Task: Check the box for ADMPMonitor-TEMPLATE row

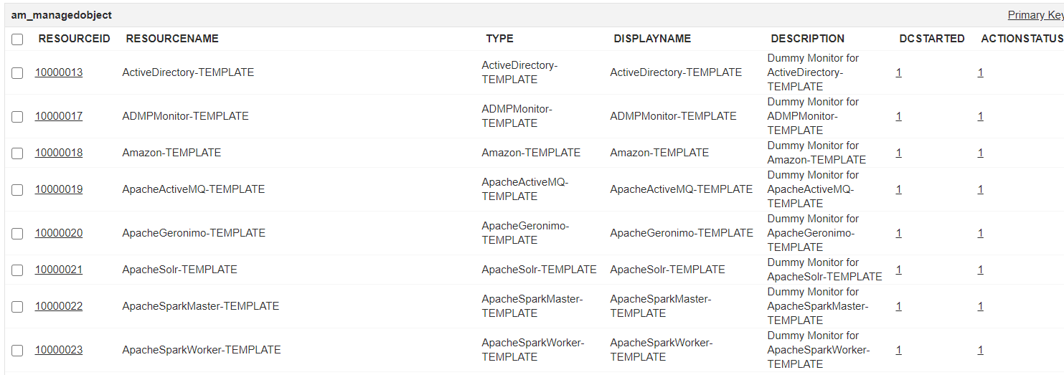Action: click(17, 117)
